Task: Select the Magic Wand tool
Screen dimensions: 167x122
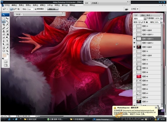Action: [7, 21]
